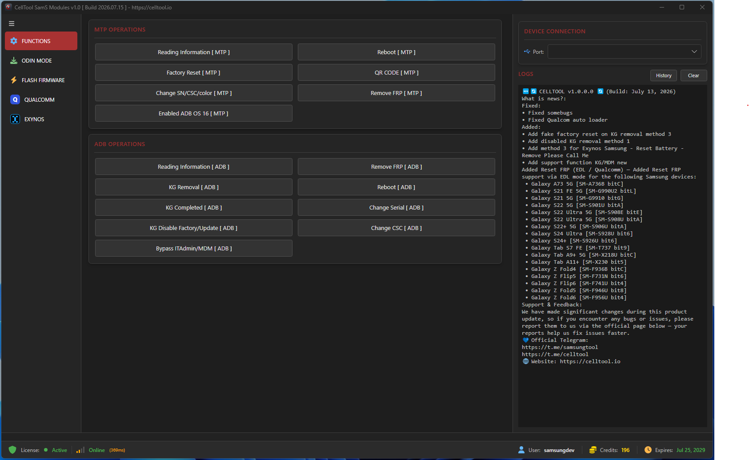Open Flash Firmware section

pos(41,80)
